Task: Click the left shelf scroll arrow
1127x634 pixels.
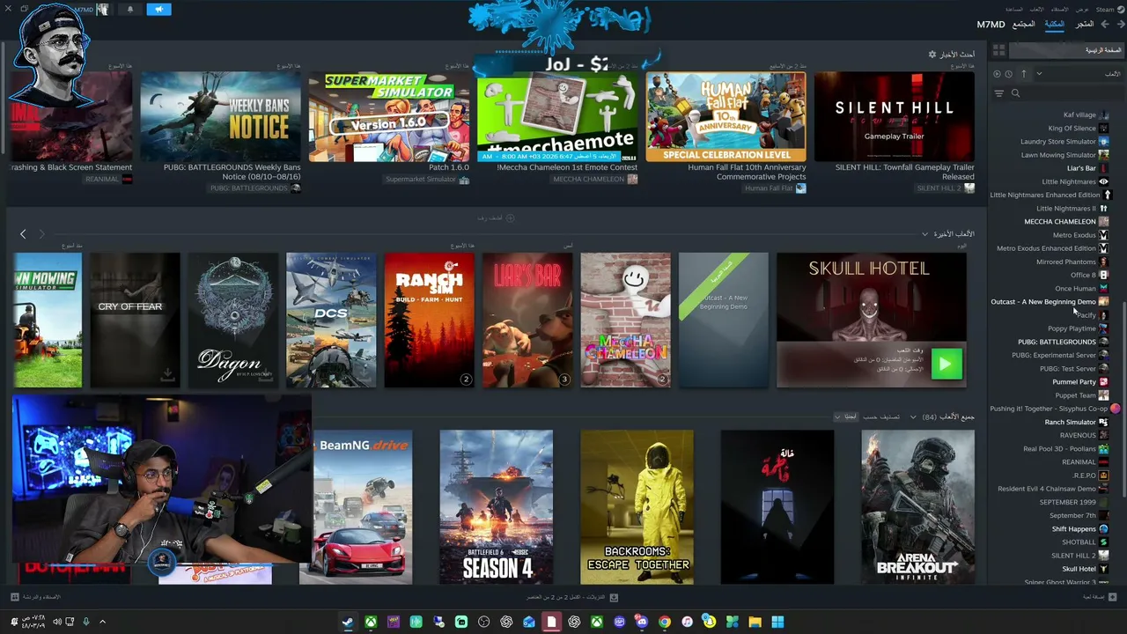Action: [23, 234]
